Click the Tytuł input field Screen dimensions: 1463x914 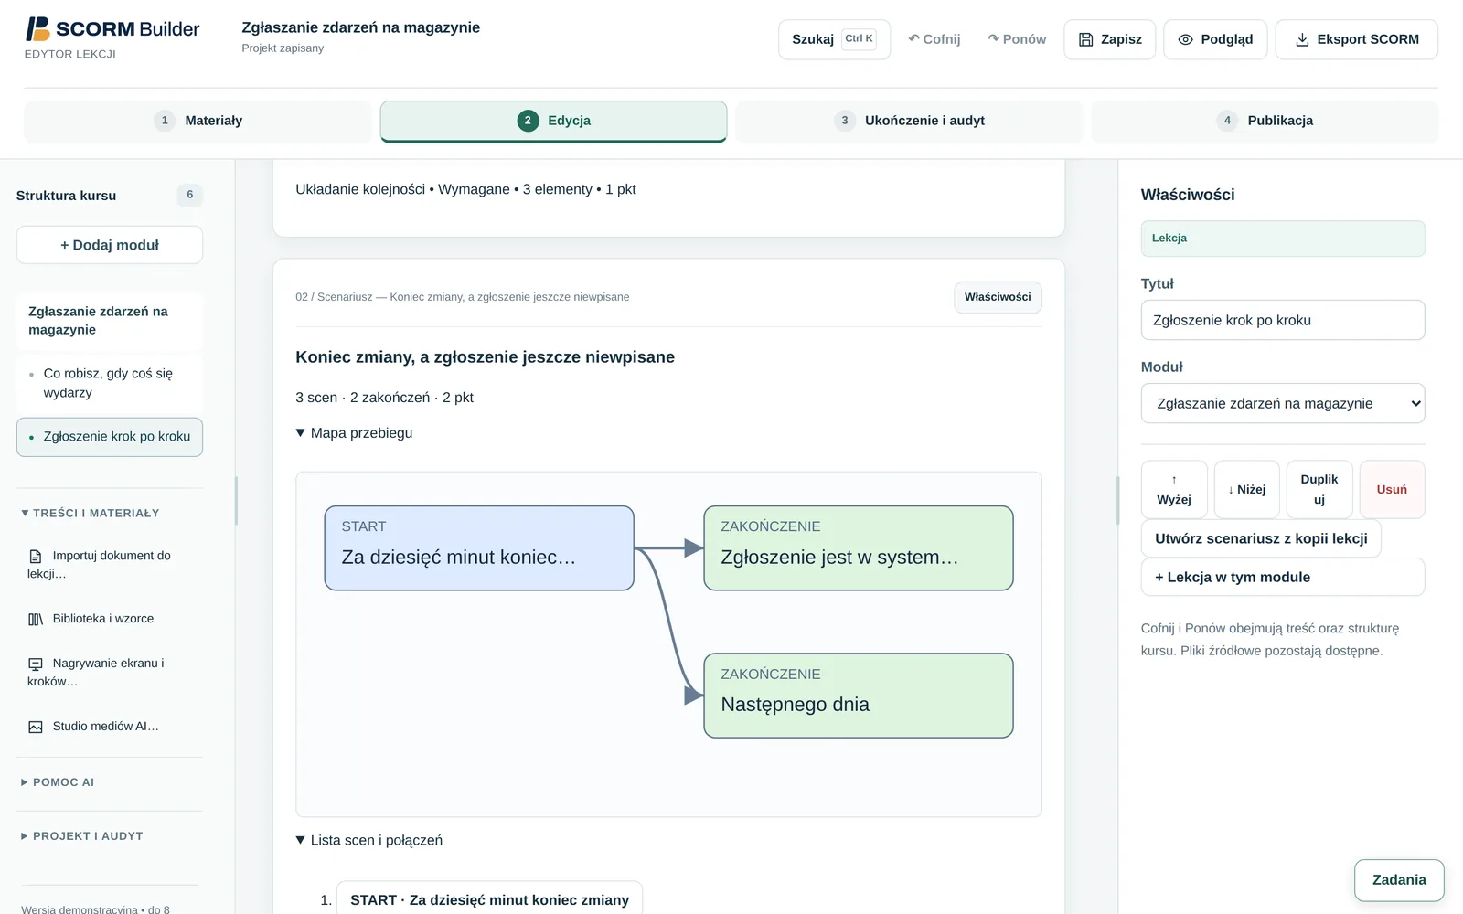(1283, 320)
